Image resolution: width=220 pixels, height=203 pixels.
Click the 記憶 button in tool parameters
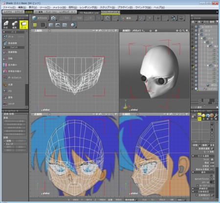[x=9, y=141]
